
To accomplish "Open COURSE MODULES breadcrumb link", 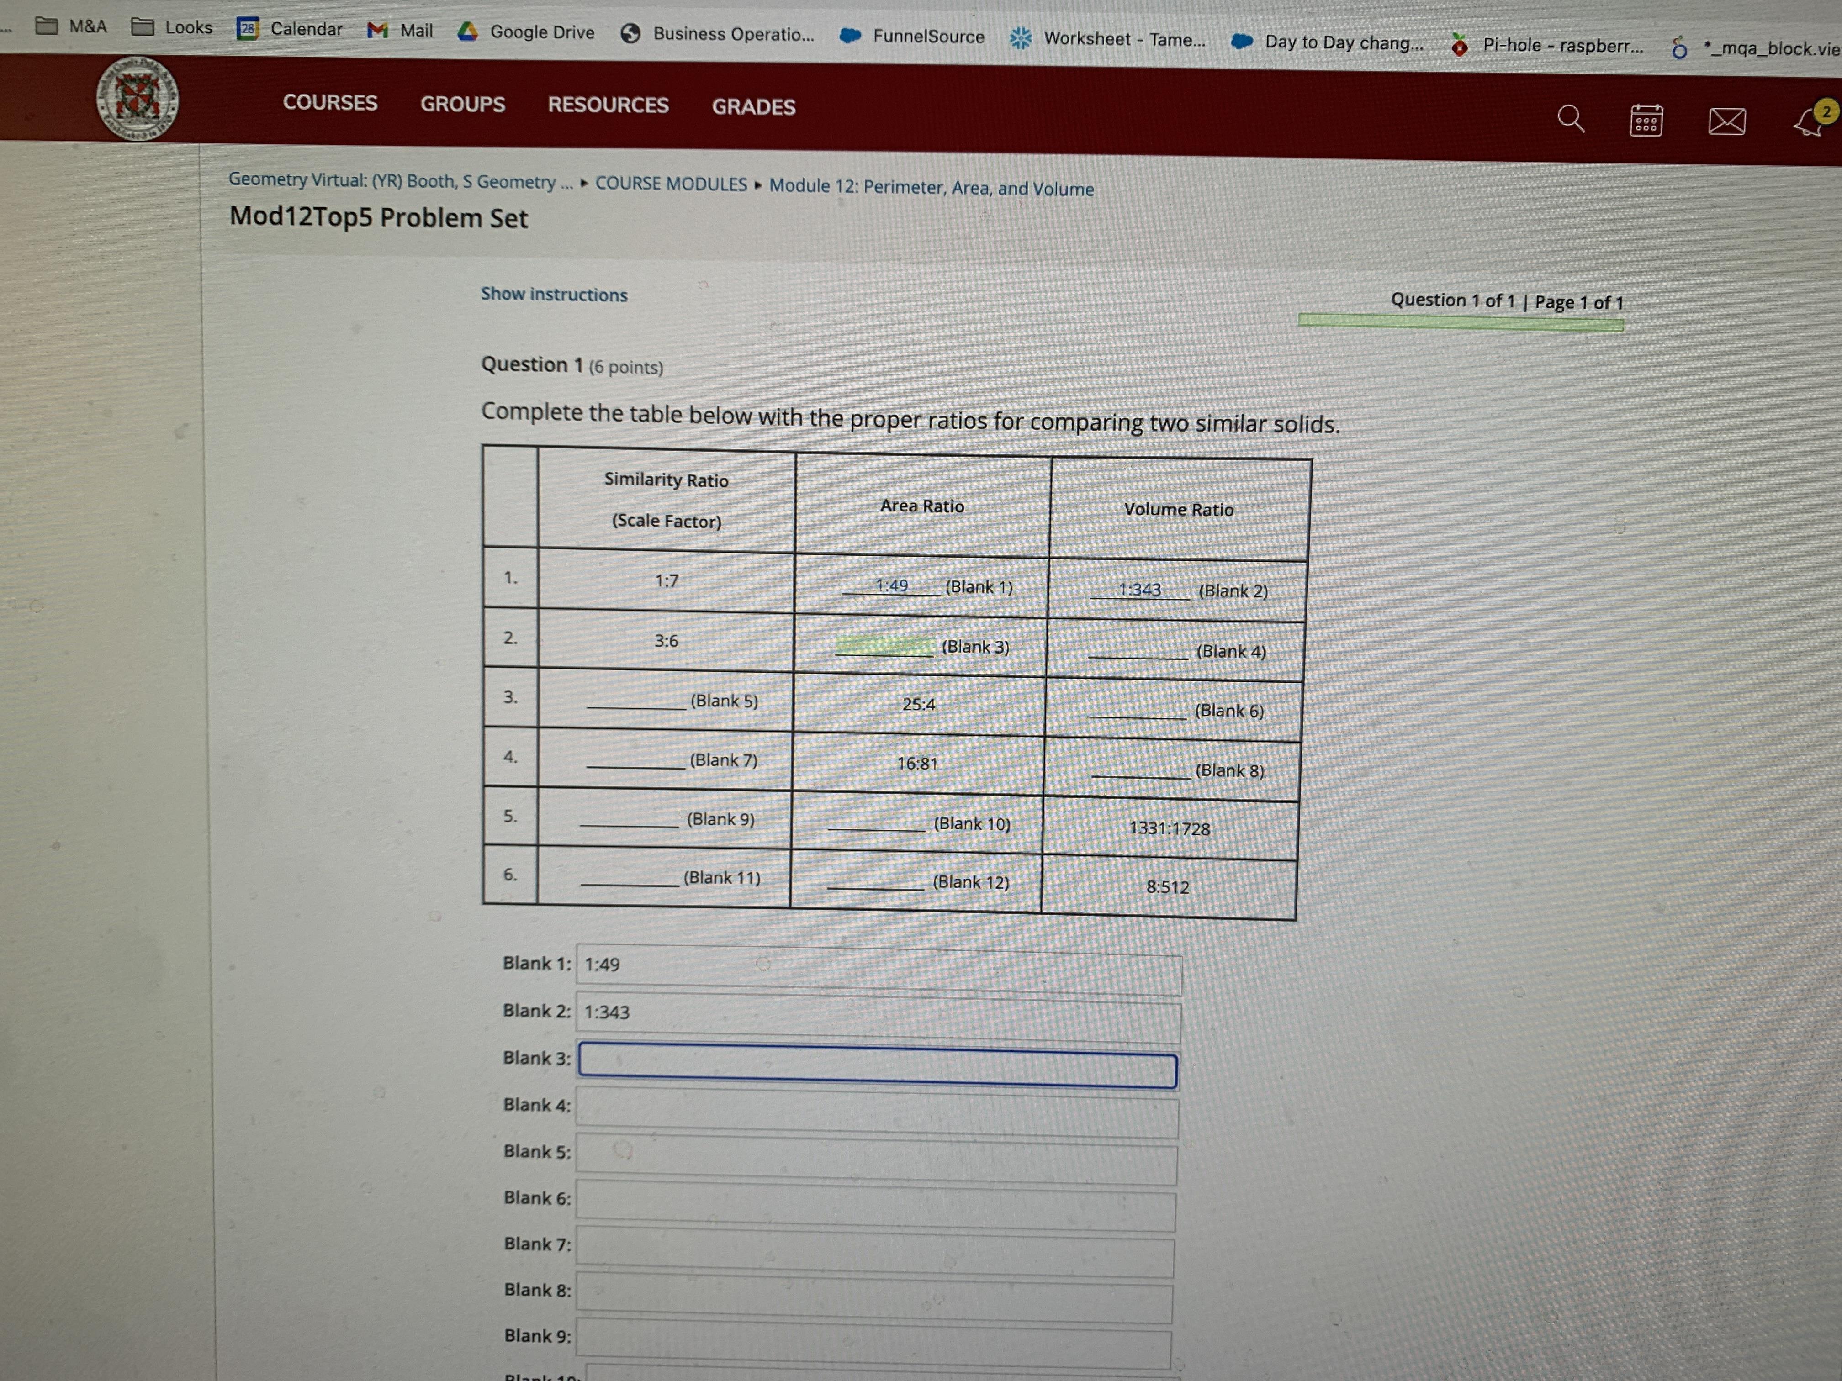I will 670,184.
